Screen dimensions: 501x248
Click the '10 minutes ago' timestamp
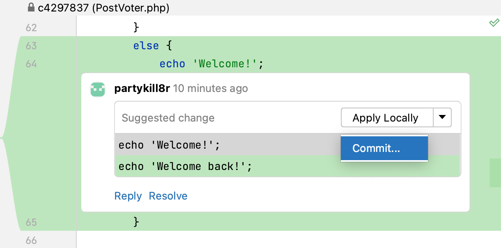pos(210,88)
